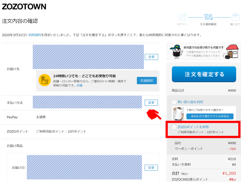This screenshot has height=182, width=241.
Task: Click the purchase complete bag icon
Action: click(235, 17)
